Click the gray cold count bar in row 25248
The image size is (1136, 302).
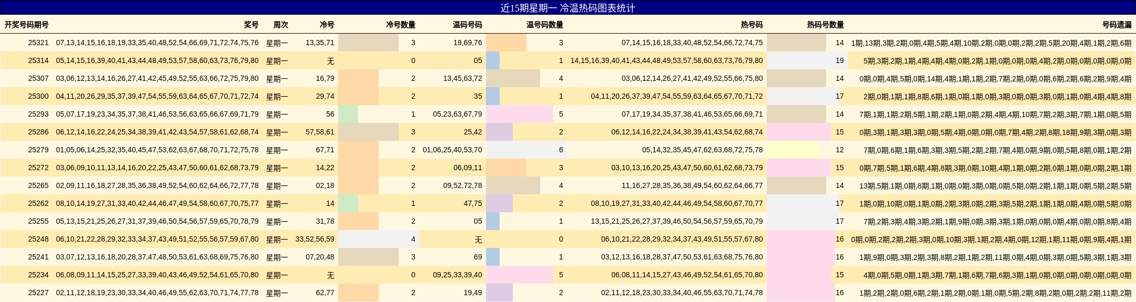(x=379, y=239)
